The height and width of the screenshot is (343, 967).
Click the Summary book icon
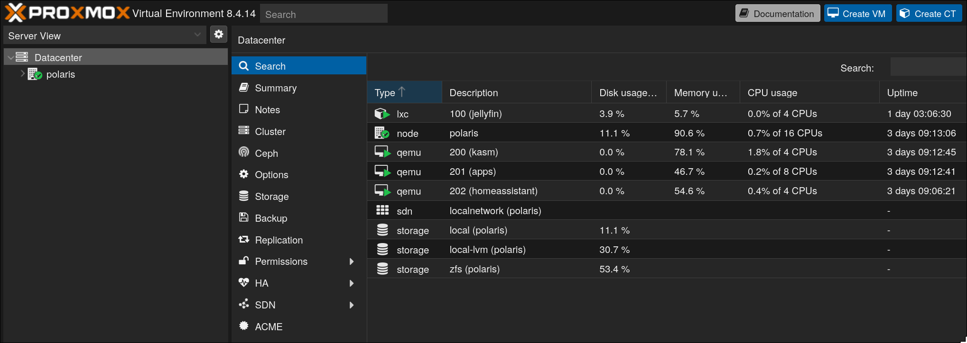tap(244, 88)
